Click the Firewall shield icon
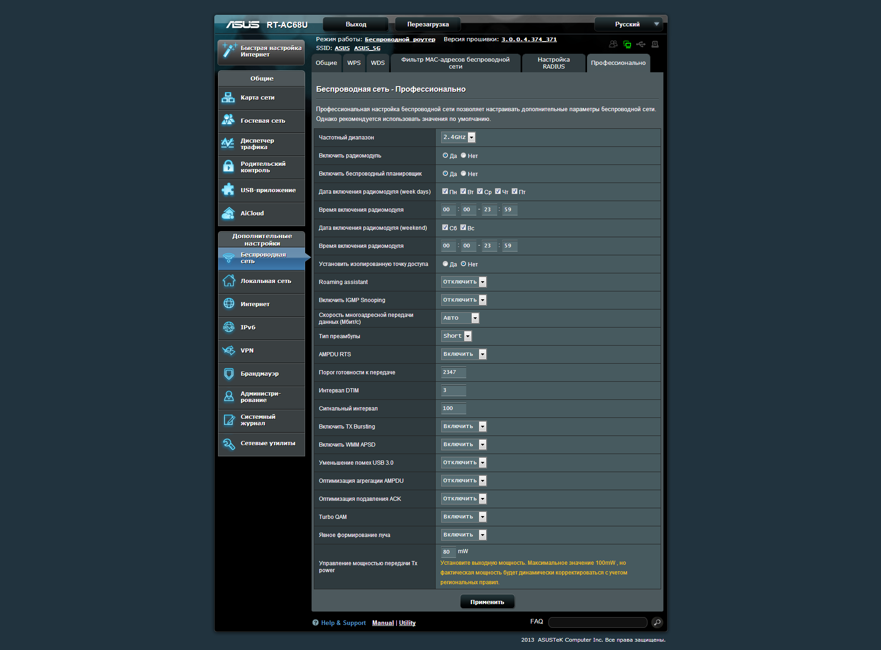881x650 pixels. click(x=229, y=373)
